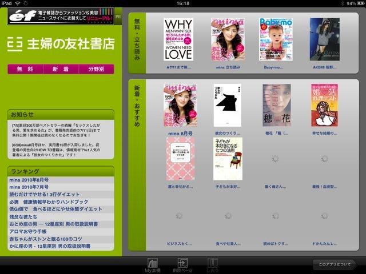The height and width of the screenshot is (274, 366).
Task: Tap the ビジネスとく… title label
Action: [179, 244]
